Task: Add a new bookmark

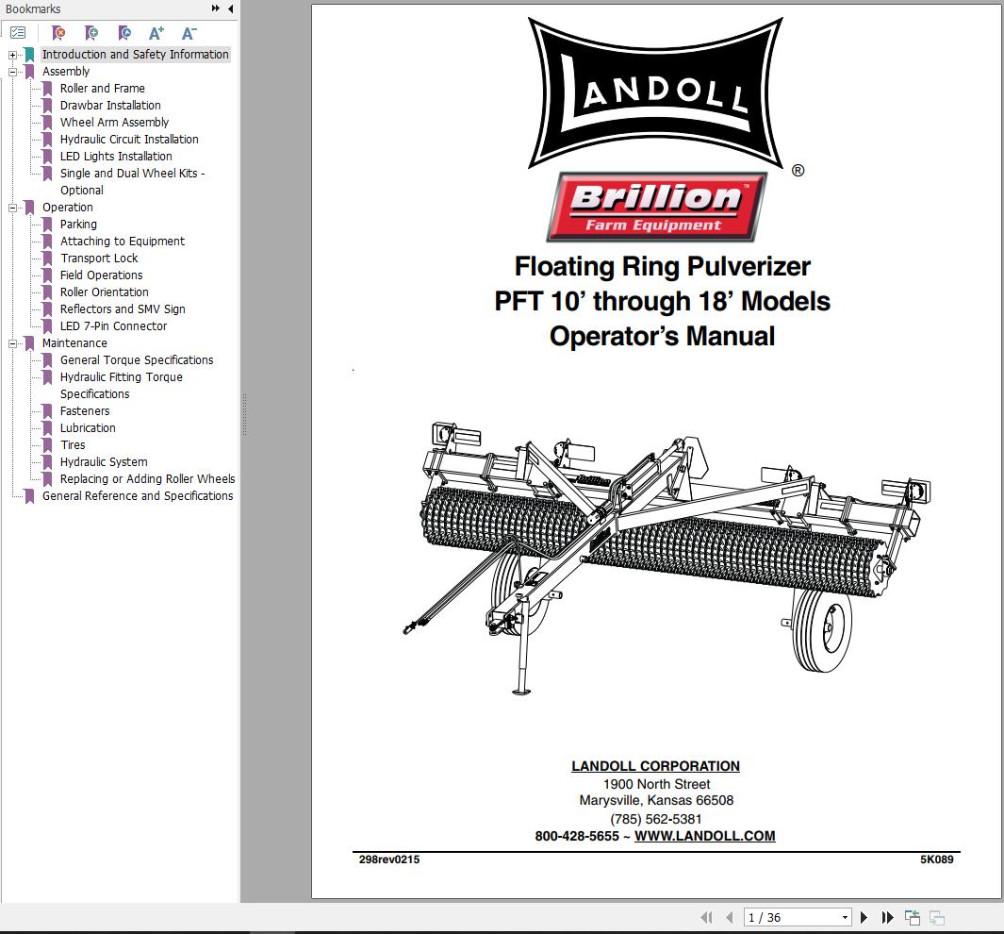Action: (x=91, y=32)
